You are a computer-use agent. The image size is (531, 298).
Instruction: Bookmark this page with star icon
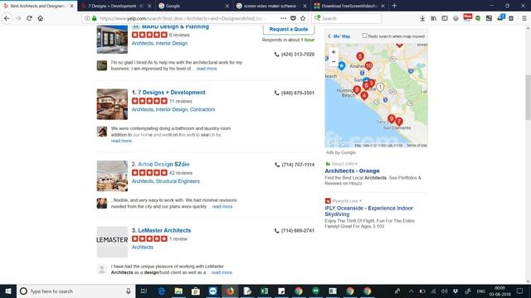click(303, 18)
